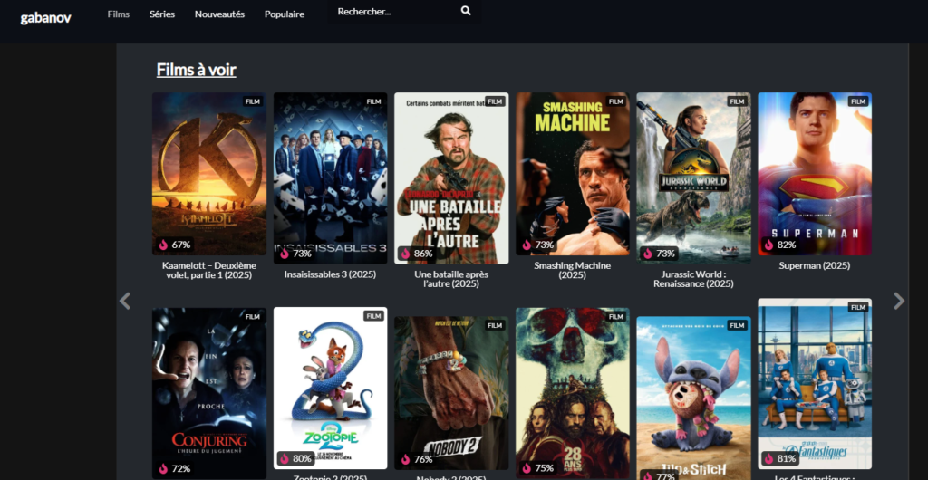928x480 pixels.
Task: Focus the Rechercher search field
Action: pyautogui.click(x=394, y=12)
